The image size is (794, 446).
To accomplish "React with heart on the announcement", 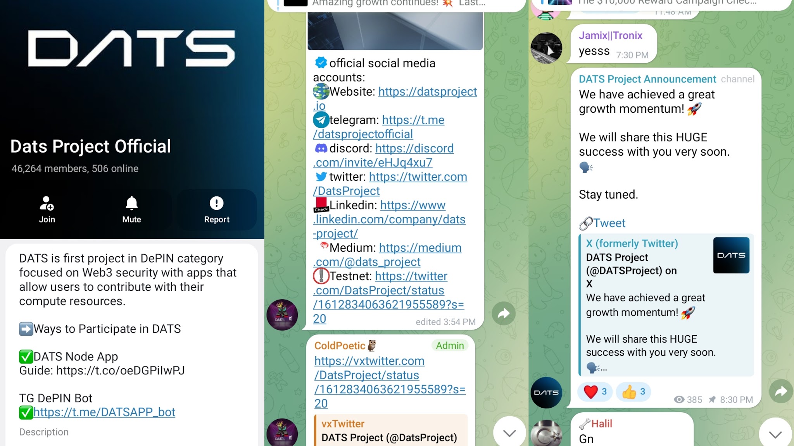I will tap(595, 392).
